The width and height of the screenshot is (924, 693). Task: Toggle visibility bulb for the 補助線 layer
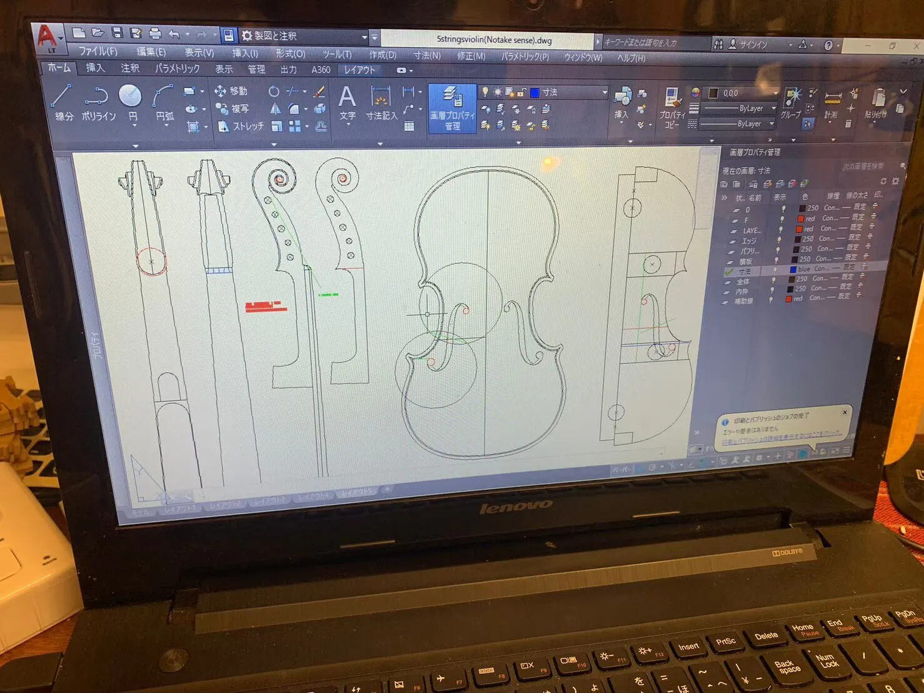click(x=771, y=300)
